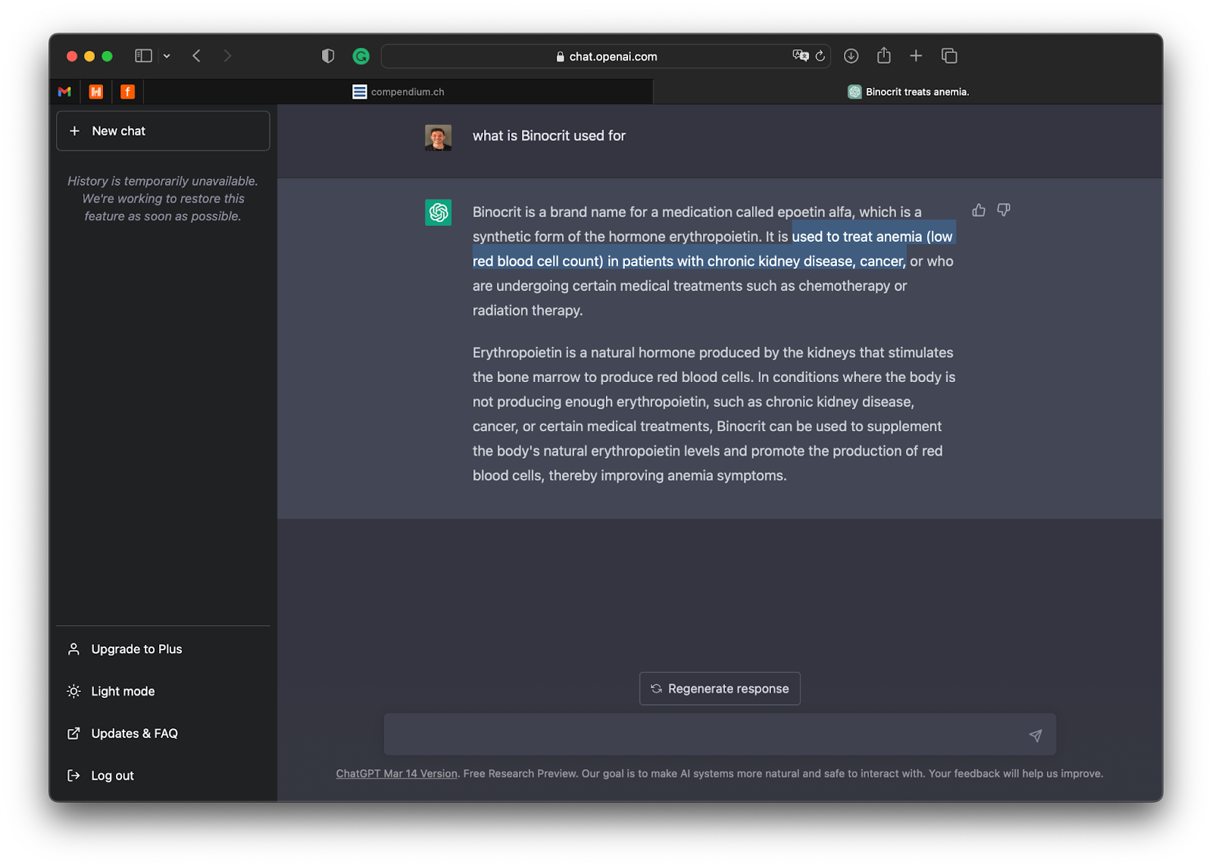Toggle the Safari sidebar icon
The image size is (1212, 867).
tap(143, 56)
